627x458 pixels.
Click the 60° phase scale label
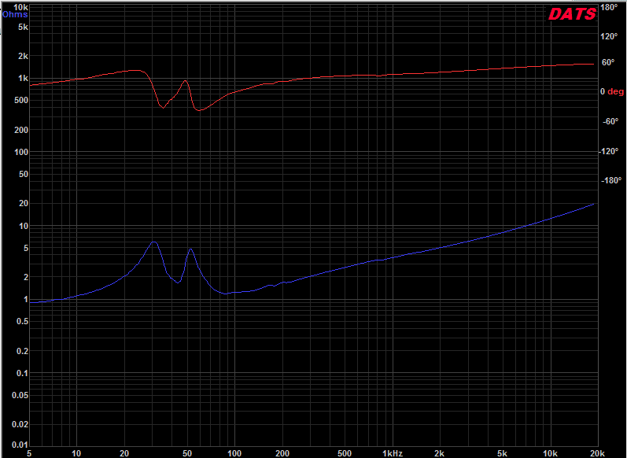(608, 62)
